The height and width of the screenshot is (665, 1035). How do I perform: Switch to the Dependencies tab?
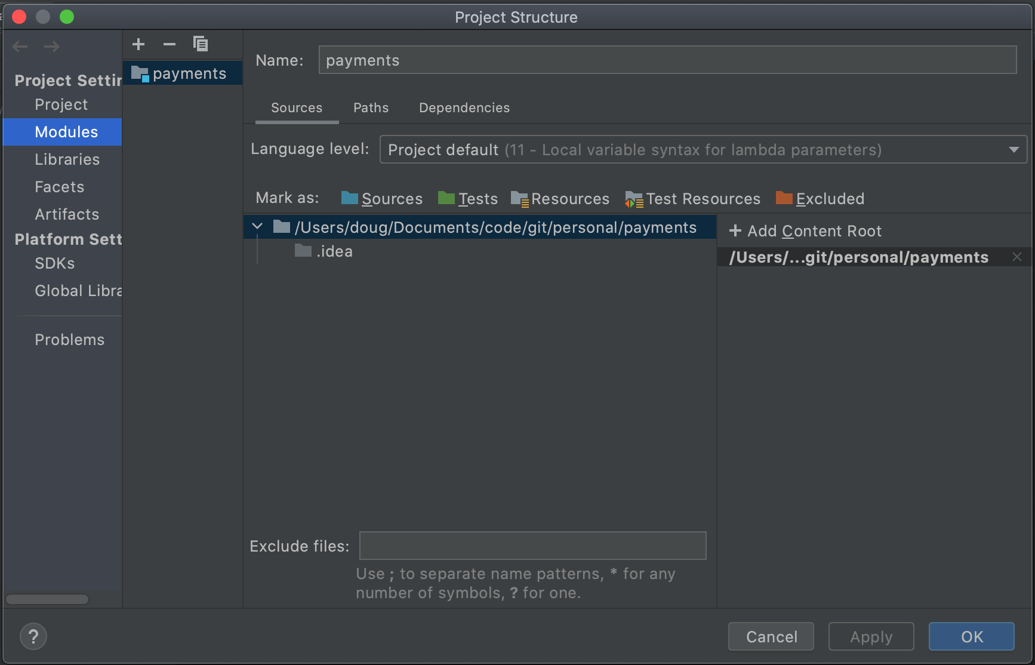click(464, 108)
